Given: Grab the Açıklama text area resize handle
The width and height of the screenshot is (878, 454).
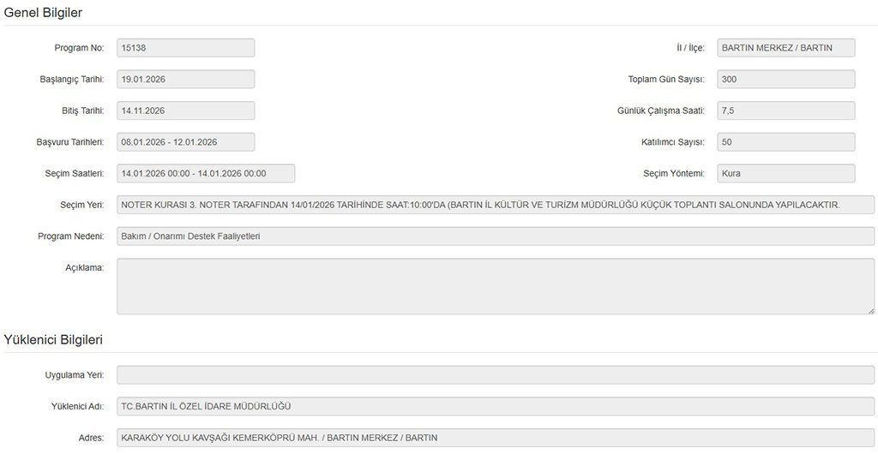Looking at the screenshot, I should [x=870, y=310].
